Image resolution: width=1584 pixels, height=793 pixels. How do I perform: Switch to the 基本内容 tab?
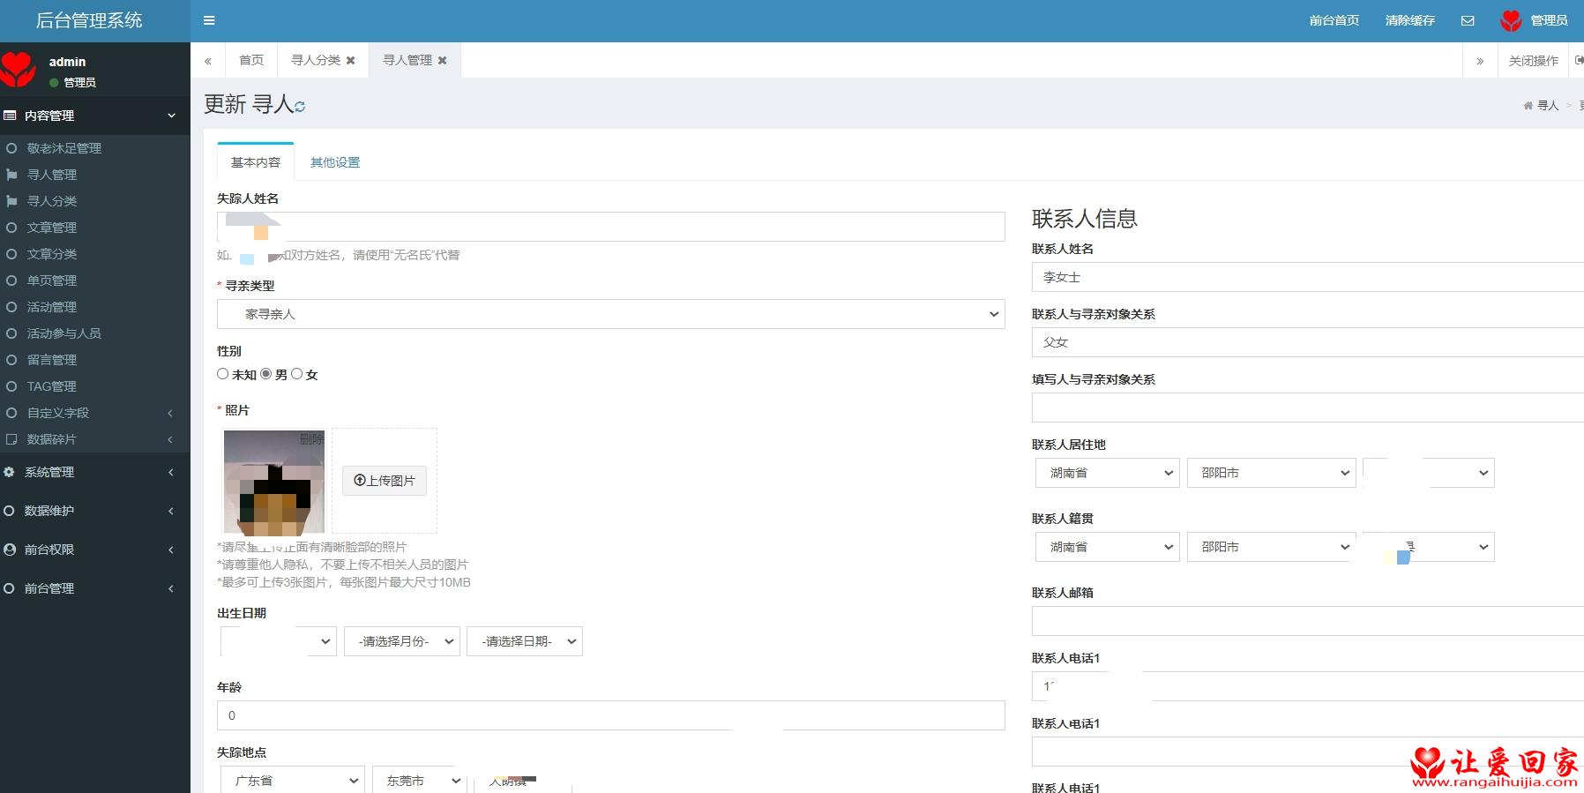coord(256,162)
